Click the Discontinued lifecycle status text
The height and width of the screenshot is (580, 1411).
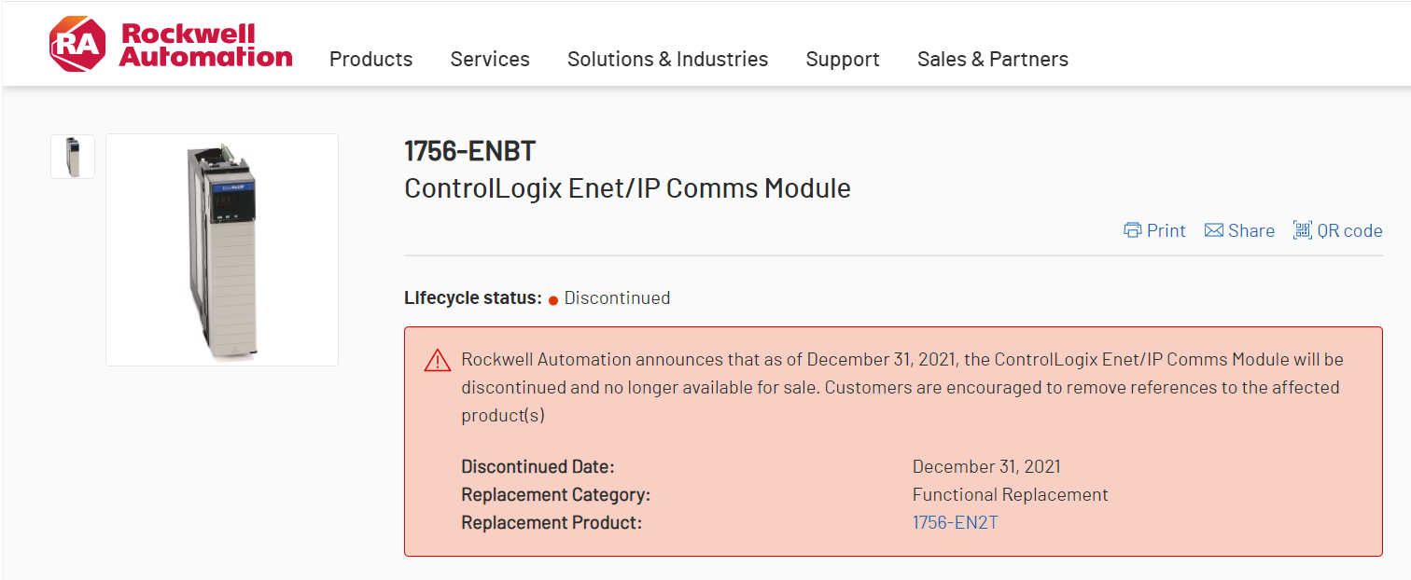(x=617, y=298)
